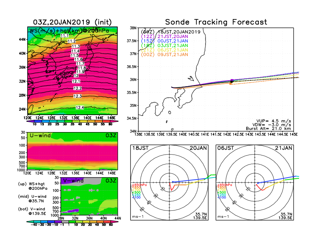This screenshot has height=242, width=313.
Task: Select the 11.5 height contour label
Action: point(75,55)
